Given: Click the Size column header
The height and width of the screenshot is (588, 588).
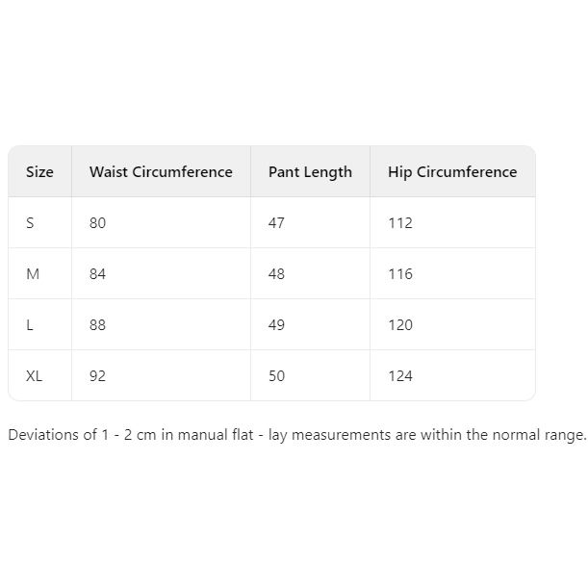Looking at the screenshot, I should (39, 172).
